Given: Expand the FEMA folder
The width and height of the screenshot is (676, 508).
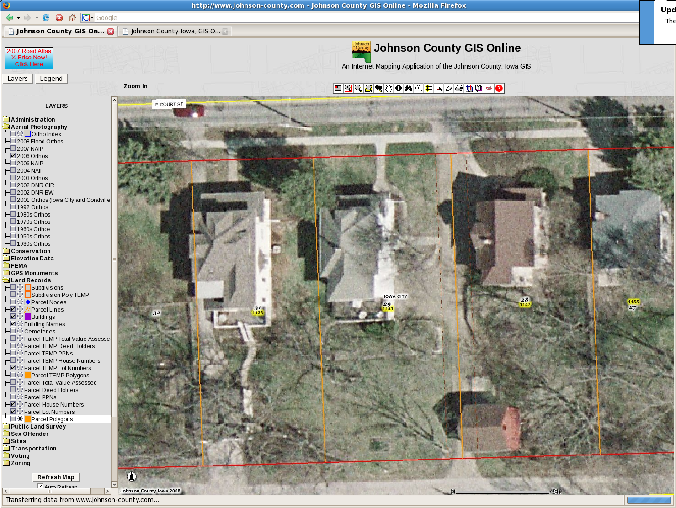Looking at the screenshot, I should click(6, 265).
